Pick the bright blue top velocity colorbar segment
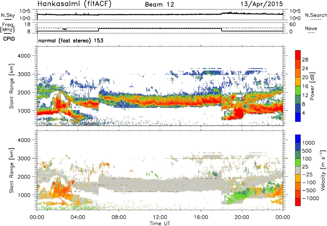 click(x=298, y=139)
